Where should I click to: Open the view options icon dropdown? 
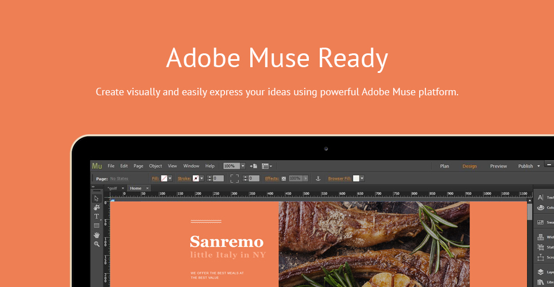coord(267,166)
